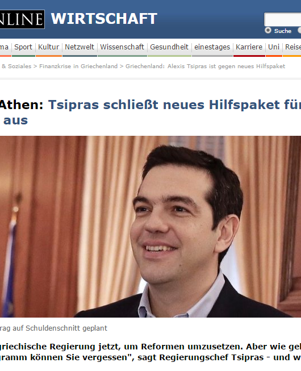Go to Netzwelt section
Screen dimensions: 301x371
pos(80,47)
